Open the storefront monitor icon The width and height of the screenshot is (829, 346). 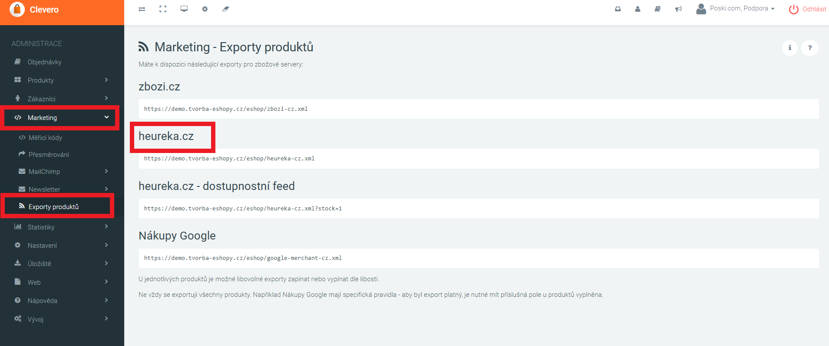184,9
